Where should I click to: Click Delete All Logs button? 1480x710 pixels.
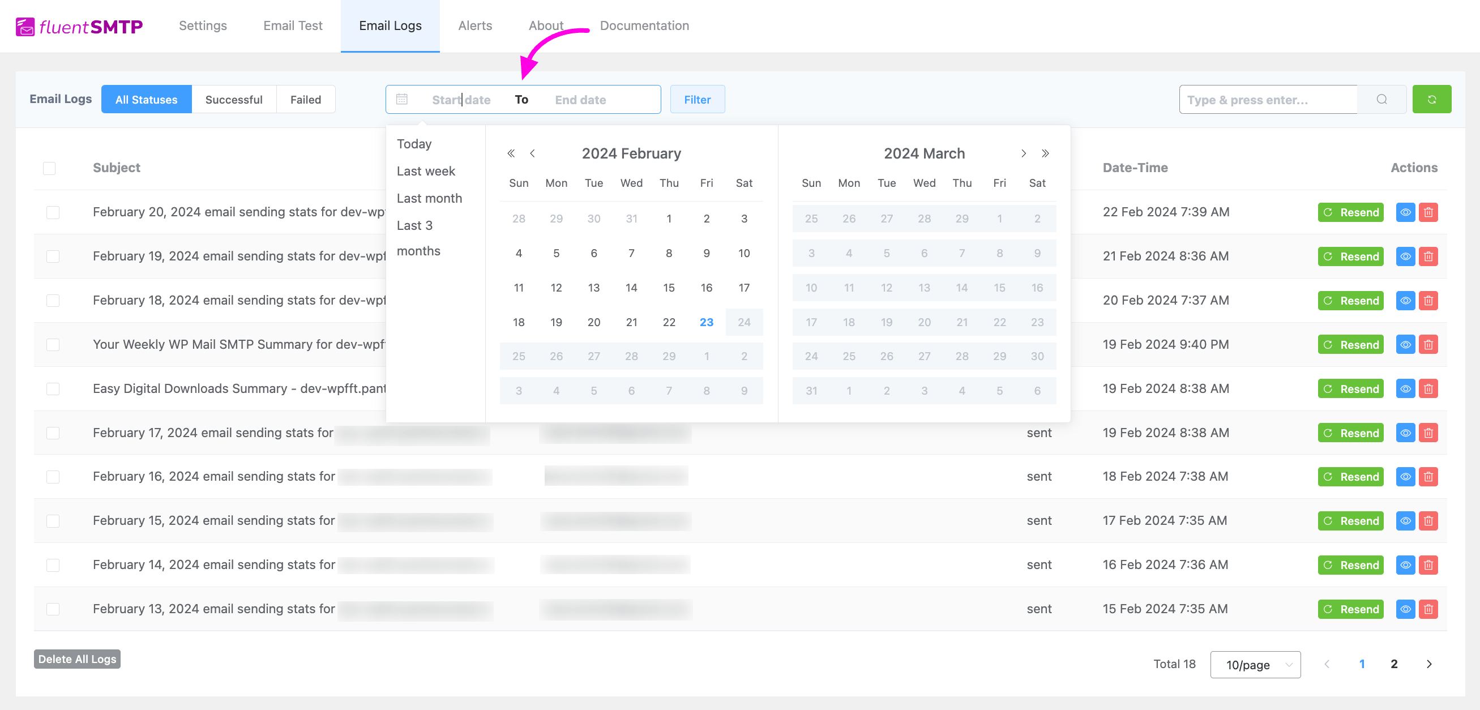point(77,660)
